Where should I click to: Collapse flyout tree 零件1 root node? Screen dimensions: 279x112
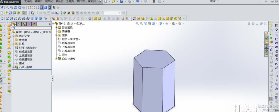[53, 23]
